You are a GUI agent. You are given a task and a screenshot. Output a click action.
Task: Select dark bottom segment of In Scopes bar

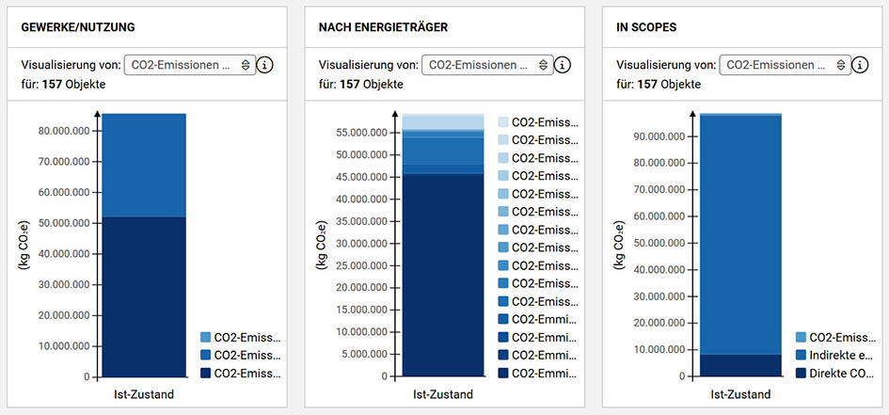(739, 365)
